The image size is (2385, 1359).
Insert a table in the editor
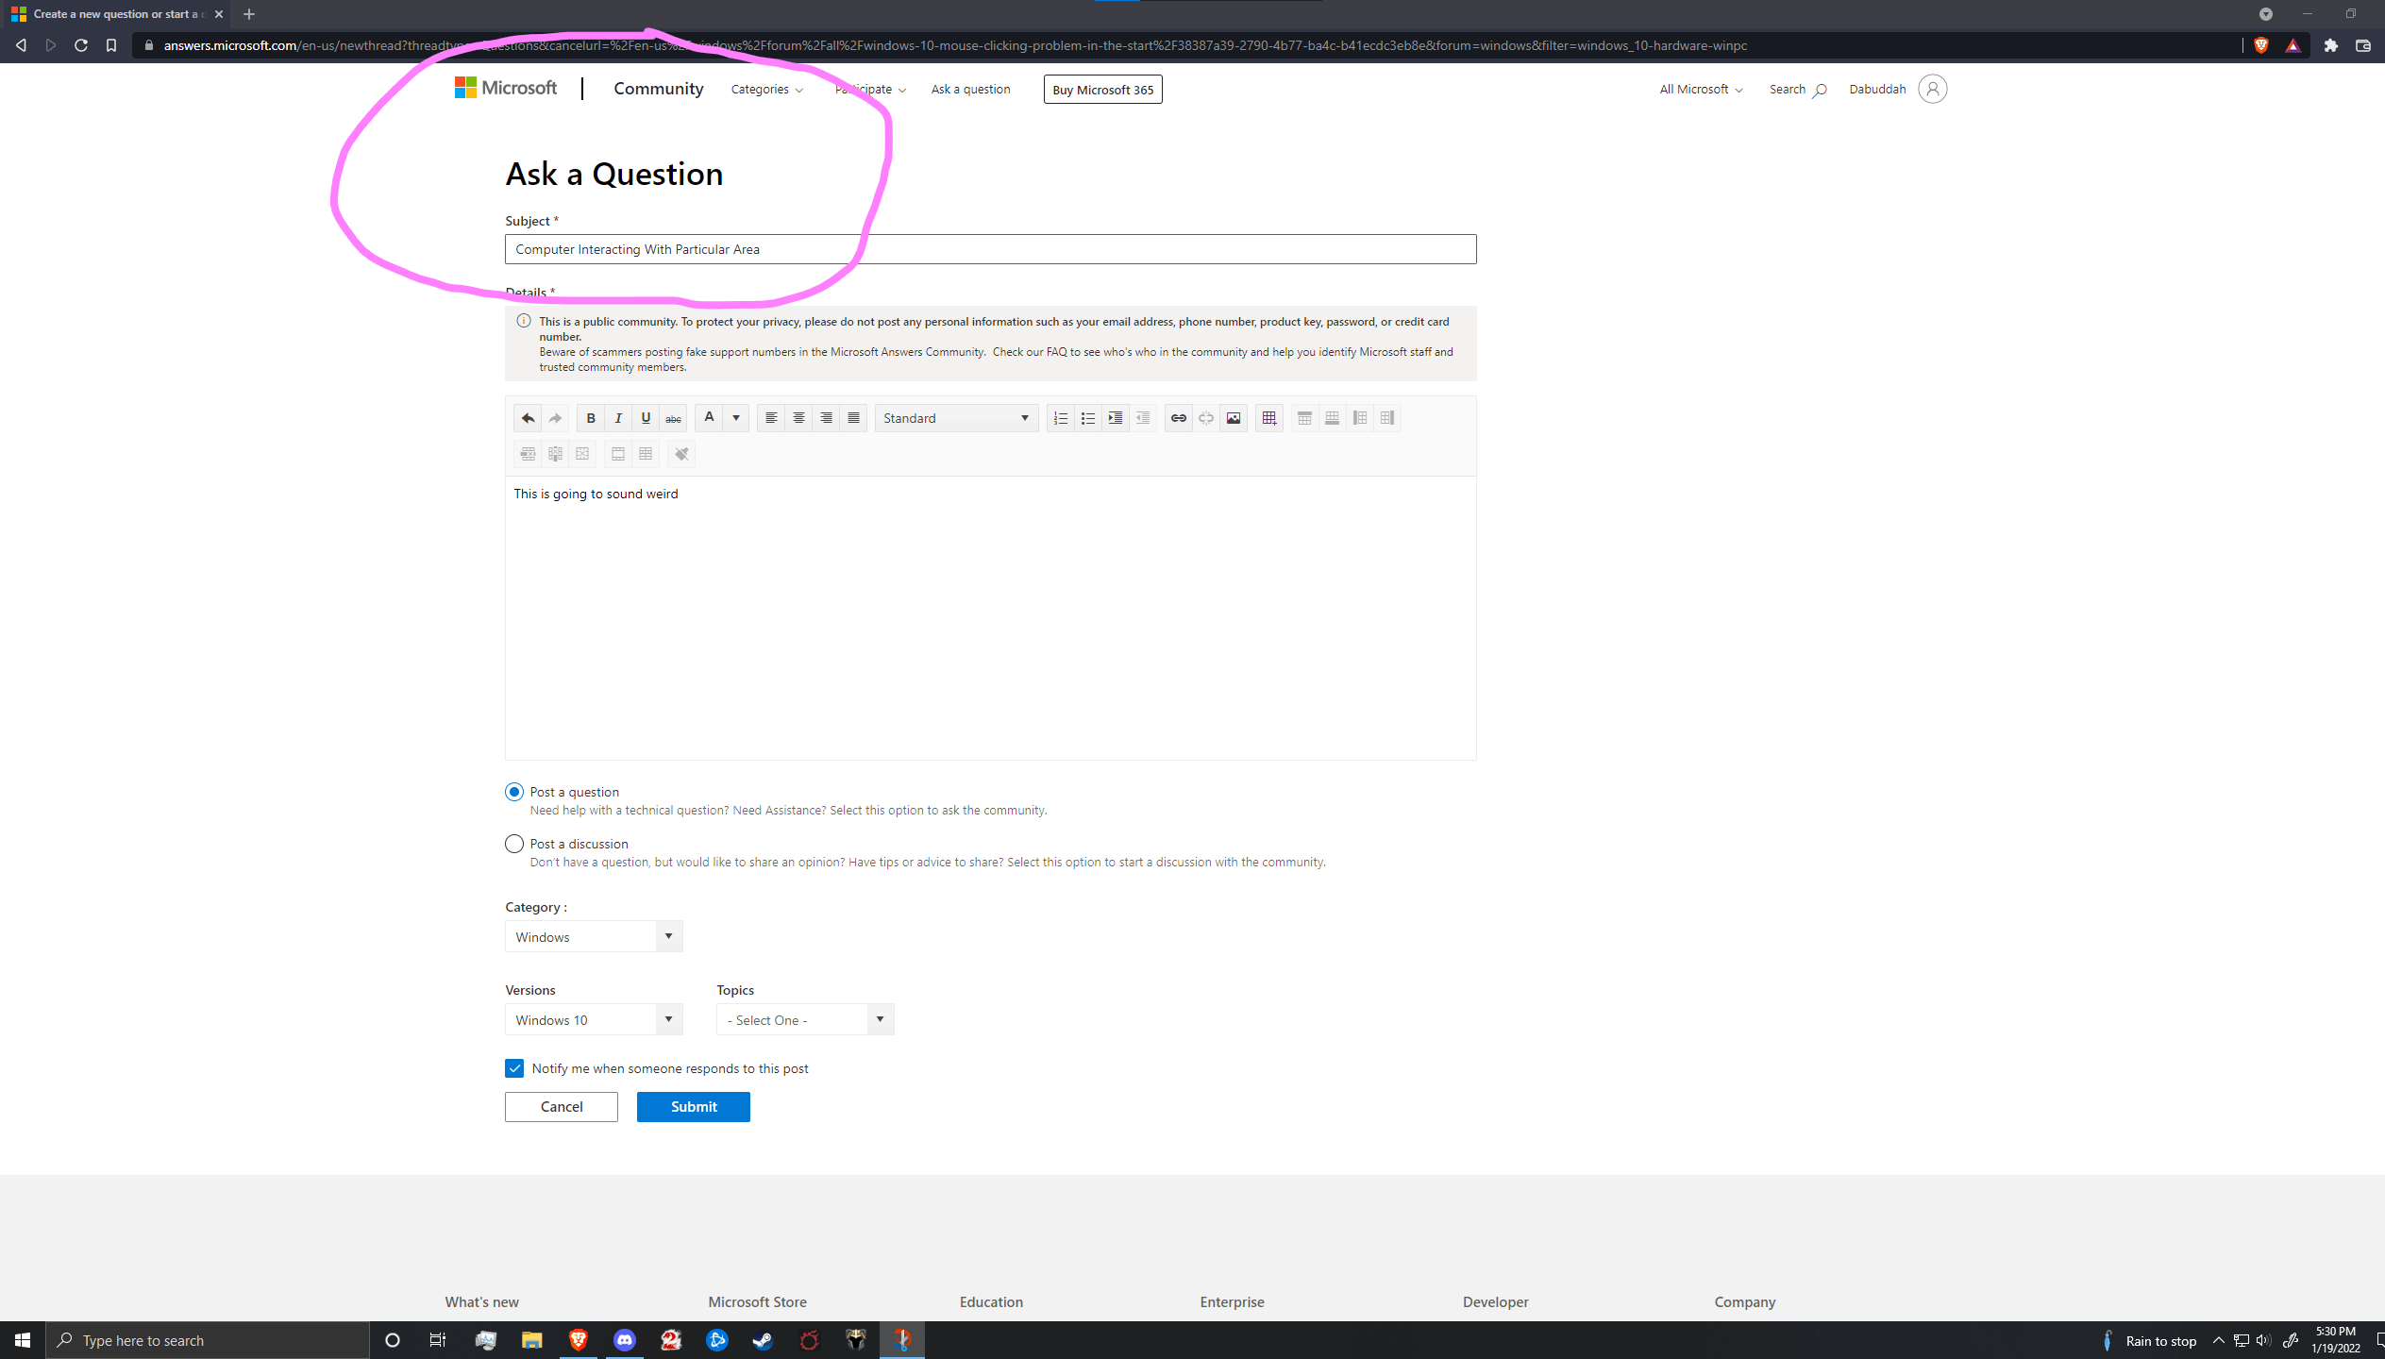pyautogui.click(x=1269, y=418)
